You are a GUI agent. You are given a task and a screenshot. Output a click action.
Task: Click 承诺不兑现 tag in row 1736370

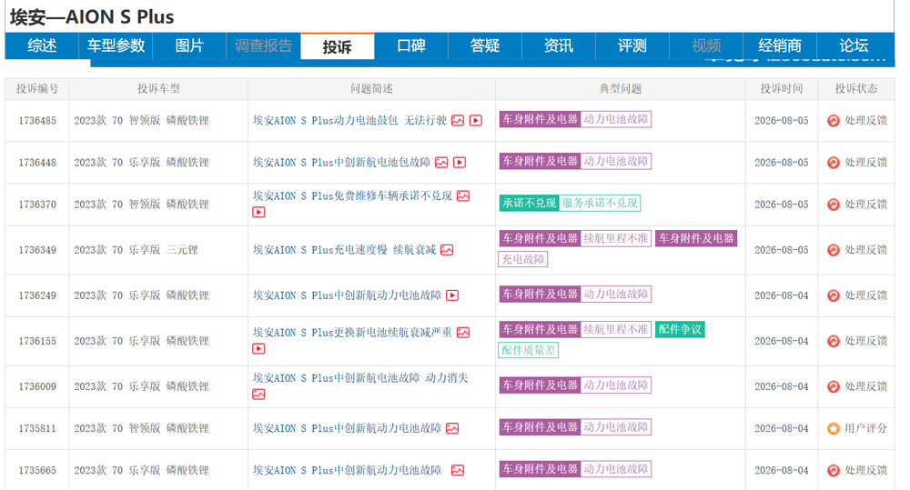point(529,203)
